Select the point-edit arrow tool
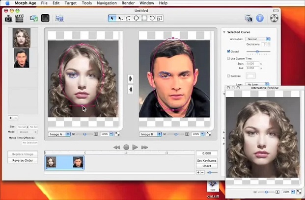The height and width of the screenshot is (200, 305). point(120,18)
